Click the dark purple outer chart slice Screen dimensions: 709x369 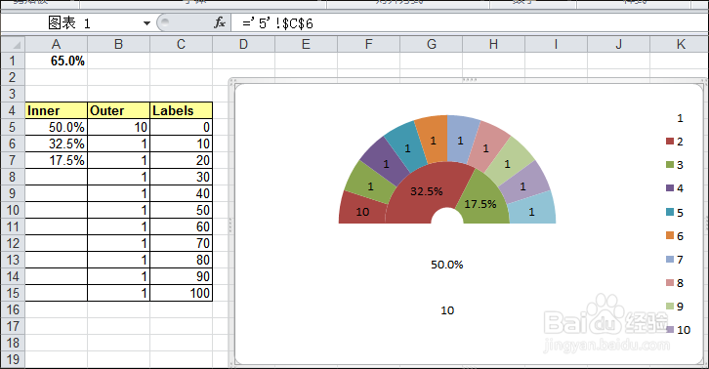pos(385,162)
